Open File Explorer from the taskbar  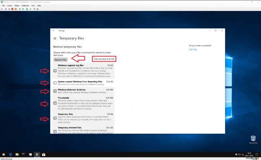click(17, 154)
